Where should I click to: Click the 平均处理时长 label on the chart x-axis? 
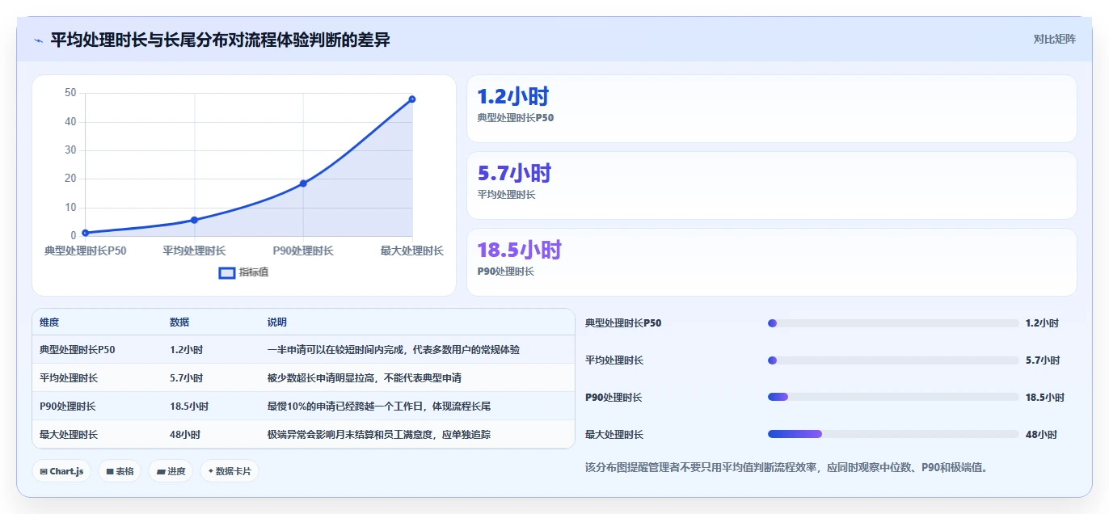pyautogui.click(x=194, y=251)
